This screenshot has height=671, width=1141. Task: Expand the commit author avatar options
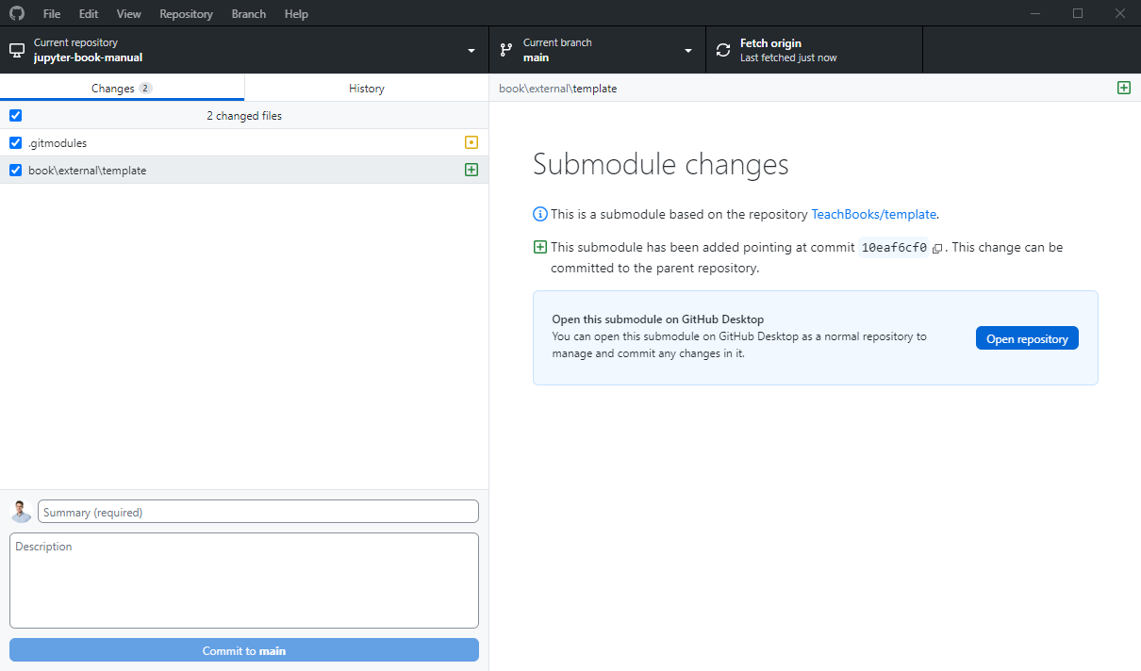21,511
